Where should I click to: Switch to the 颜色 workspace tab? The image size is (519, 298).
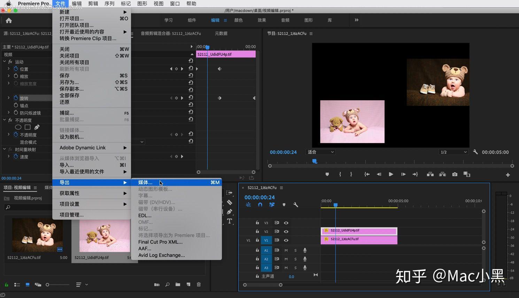pyautogui.click(x=238, y=20)
